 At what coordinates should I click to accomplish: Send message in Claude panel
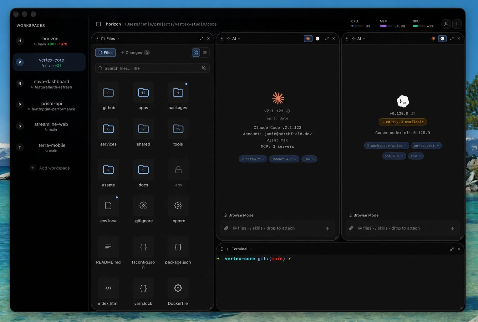[327, 228]
